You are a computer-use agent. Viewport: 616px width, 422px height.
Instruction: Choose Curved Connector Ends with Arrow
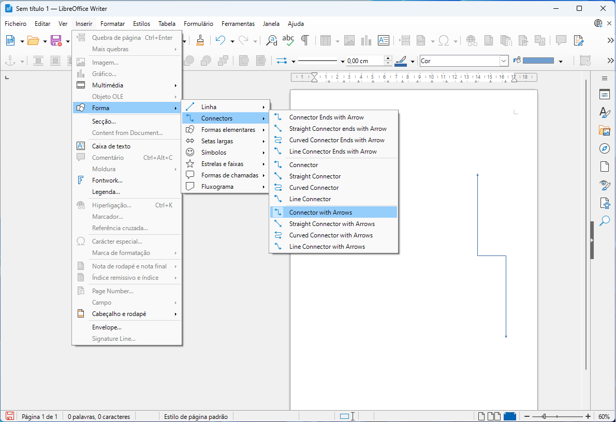333,140
